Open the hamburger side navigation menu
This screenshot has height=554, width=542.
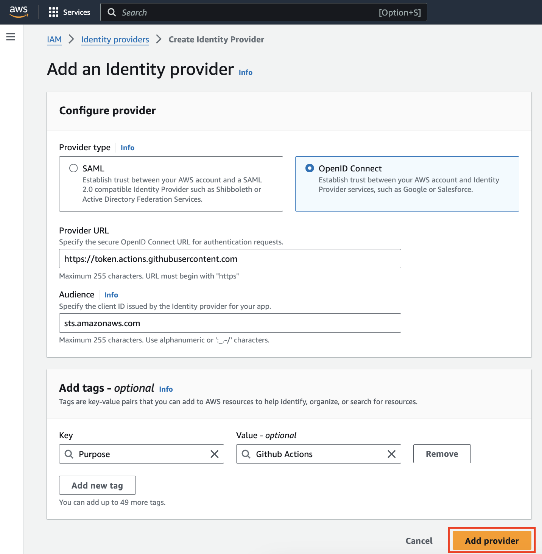[x=11, y=37]
